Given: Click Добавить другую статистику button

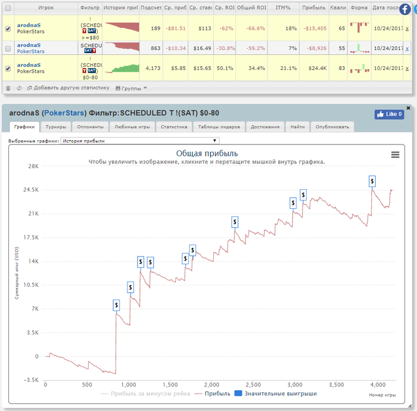Looking at the screenshot, I should (x=69, y=88).
